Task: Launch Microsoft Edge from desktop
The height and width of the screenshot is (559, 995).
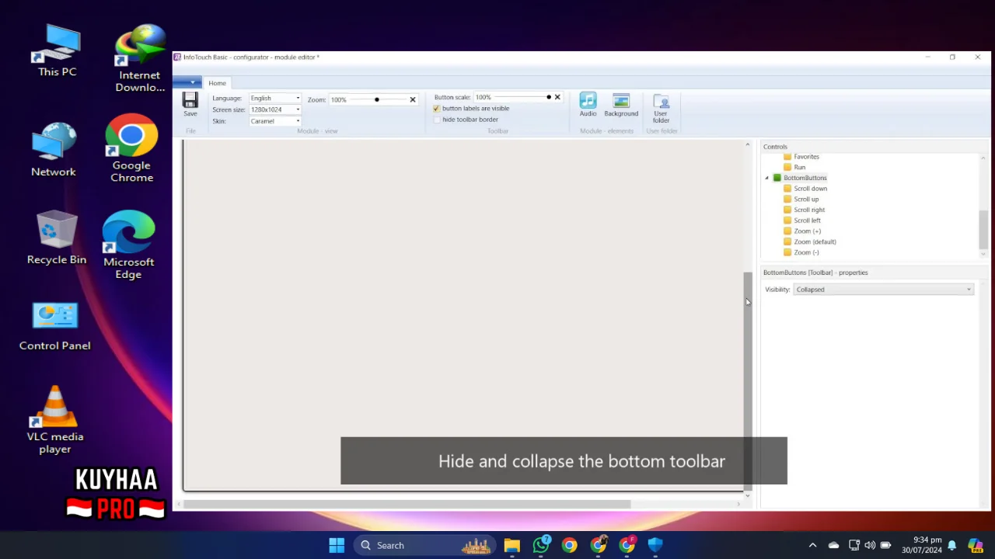Action: [128, 245]
